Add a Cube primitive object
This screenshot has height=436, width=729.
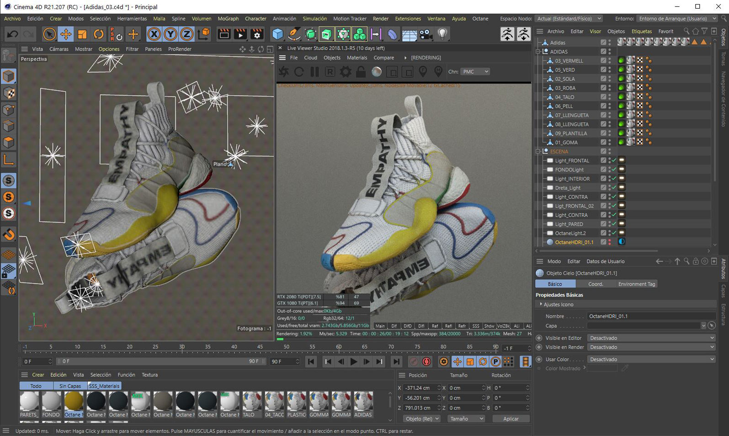(x=277, y=34)
